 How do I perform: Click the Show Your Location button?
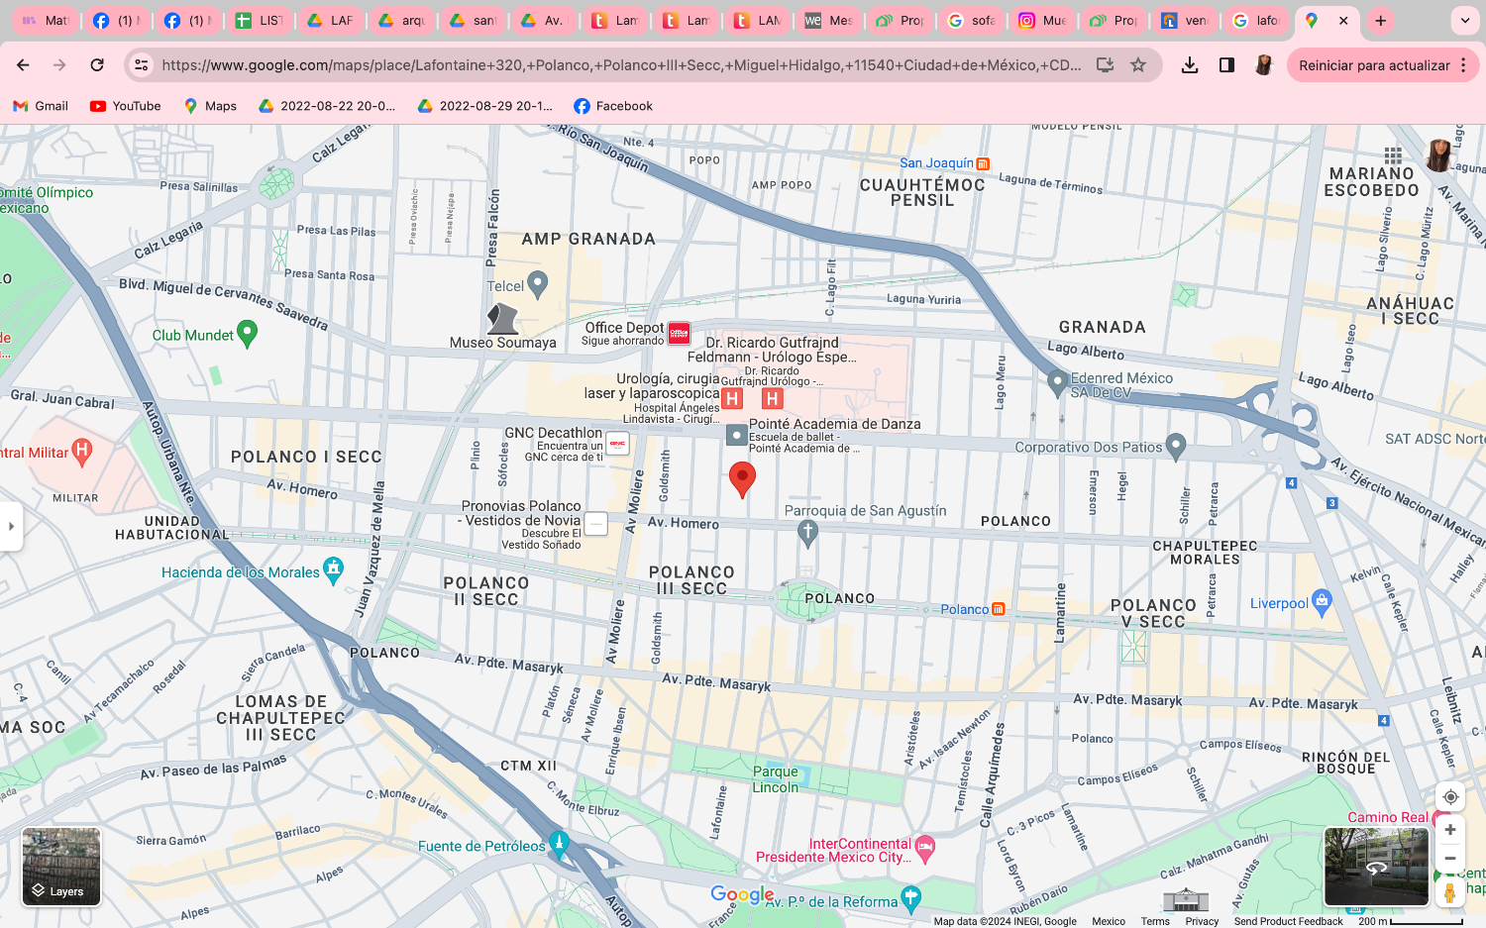click(x=1450, y=797)
